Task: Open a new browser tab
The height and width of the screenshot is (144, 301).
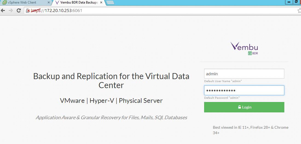Action: coord(110,3)
